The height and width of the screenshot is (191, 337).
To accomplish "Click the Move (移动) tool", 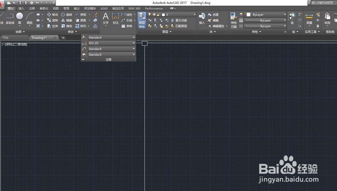I will point(53,14).
